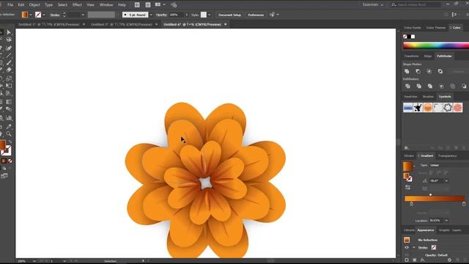Click the left gradient stop on slider
Screen dimensions: 469x264
click(412, 204)
